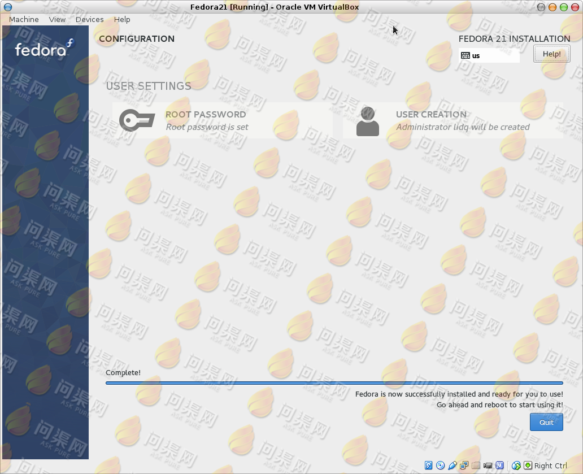Open the VirtualBox Help menu
This screenshot has height=474, width=583.
click(x=122, y=19)
